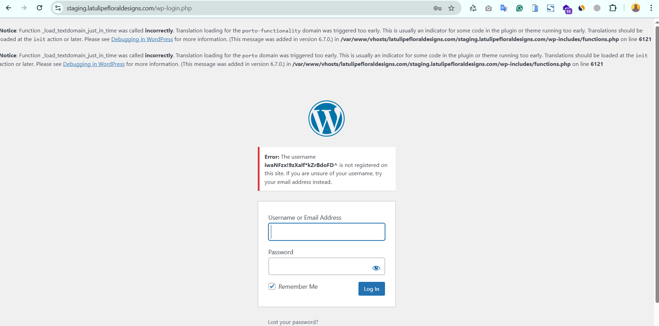
Task: Open the camera screenshot extension
Action: (x=488, y=8)
